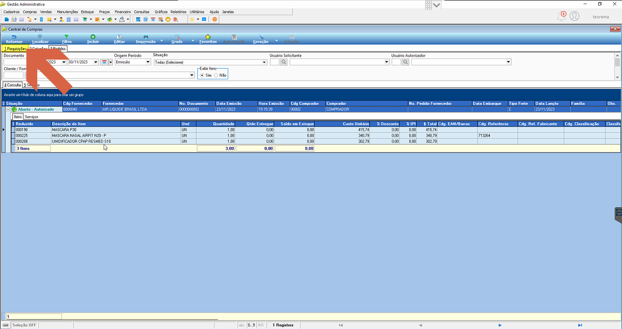Switch to the Serviços tab
This screenshot has height=329, width=622.
pos(32,117)
